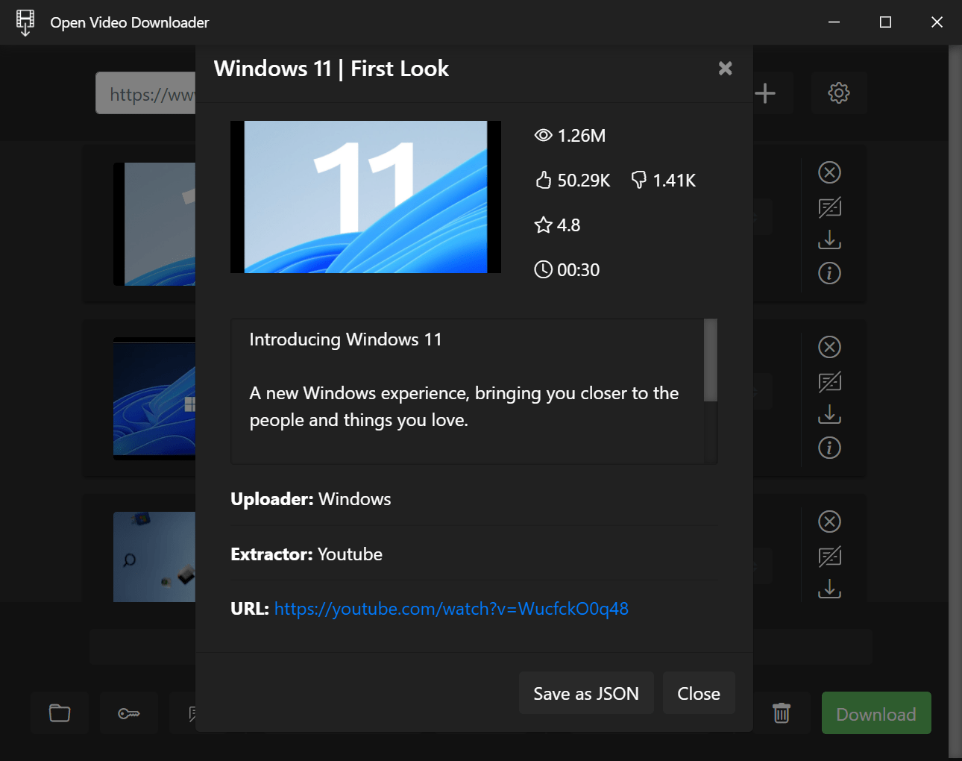Click the Windows 11 video thumbnail

point(365,196)
